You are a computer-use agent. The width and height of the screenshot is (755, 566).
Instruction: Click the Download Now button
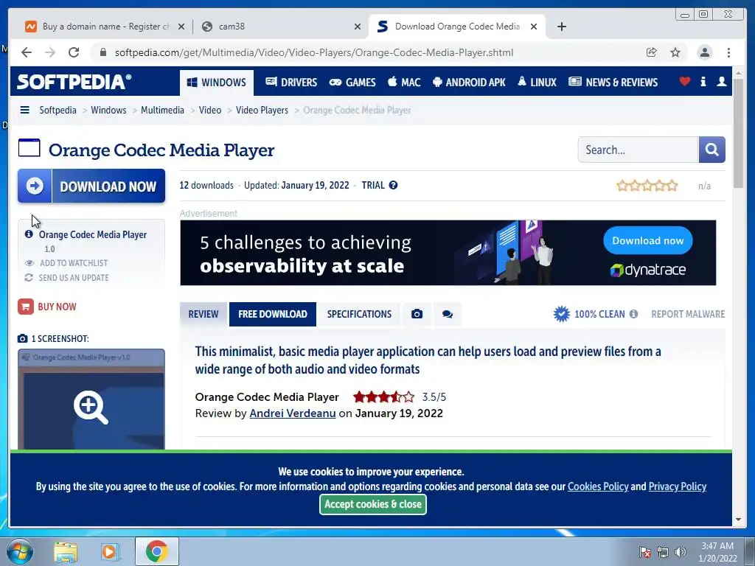tap(91, 186)
